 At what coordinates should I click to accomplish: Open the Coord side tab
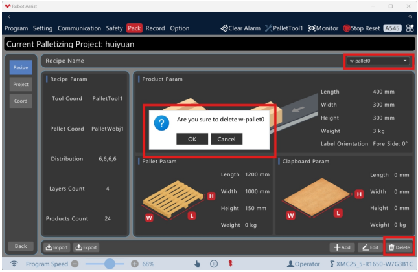click(x=21, y=101)
